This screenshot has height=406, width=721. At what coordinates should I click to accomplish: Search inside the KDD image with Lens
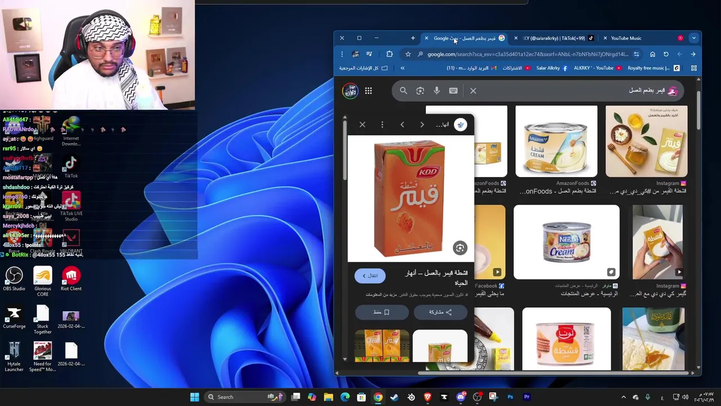point(460,248)
